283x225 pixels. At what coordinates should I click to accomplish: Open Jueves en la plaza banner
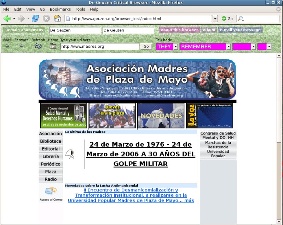point(112,116)
